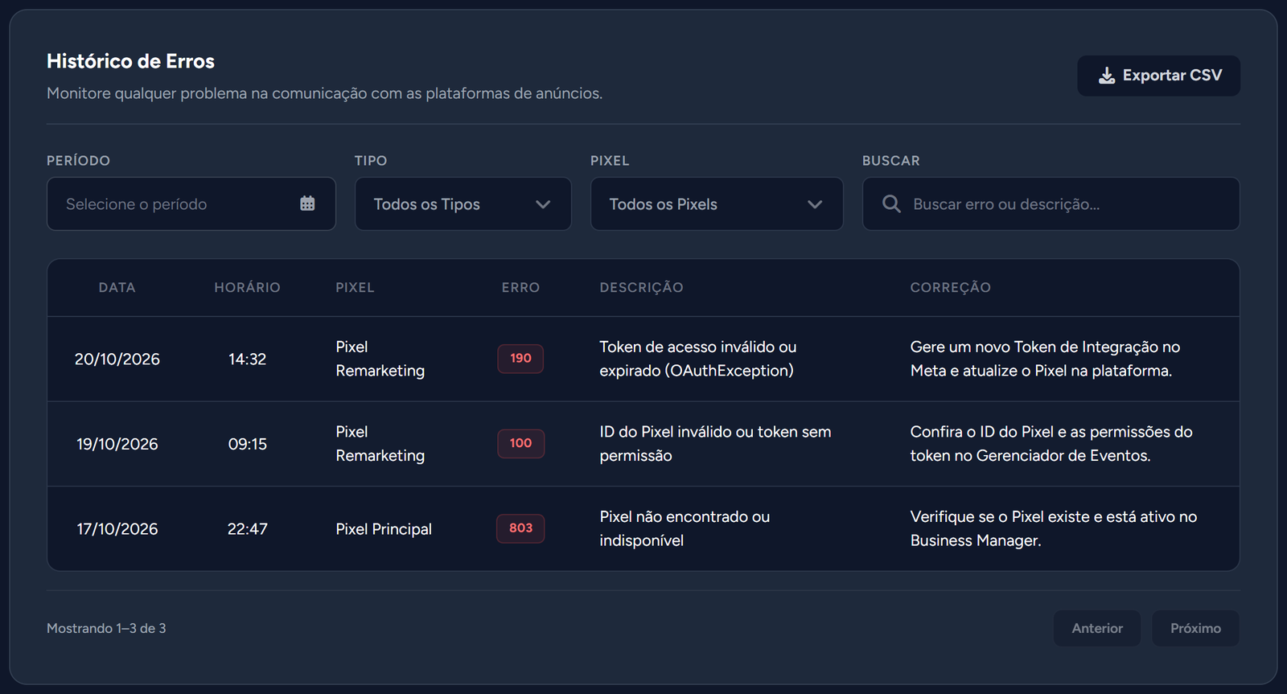The image size is (1287, 694).
Task: Select the time 09:15
Action: coord(247,444)
